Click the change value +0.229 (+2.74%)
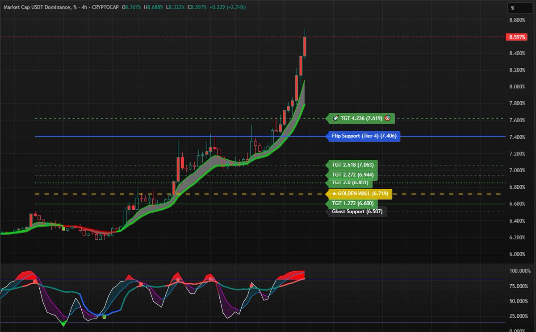Screen dimensions: 536x332 point(229,7)
